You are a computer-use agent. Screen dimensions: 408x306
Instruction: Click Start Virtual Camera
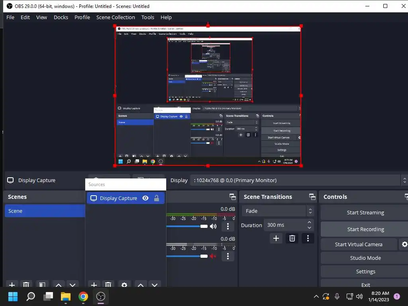pos(359,244)
